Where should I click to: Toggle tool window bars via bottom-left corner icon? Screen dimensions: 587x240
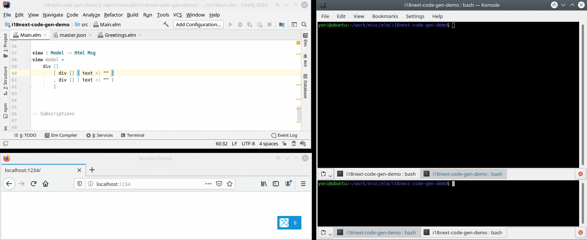tap(5, 143)
